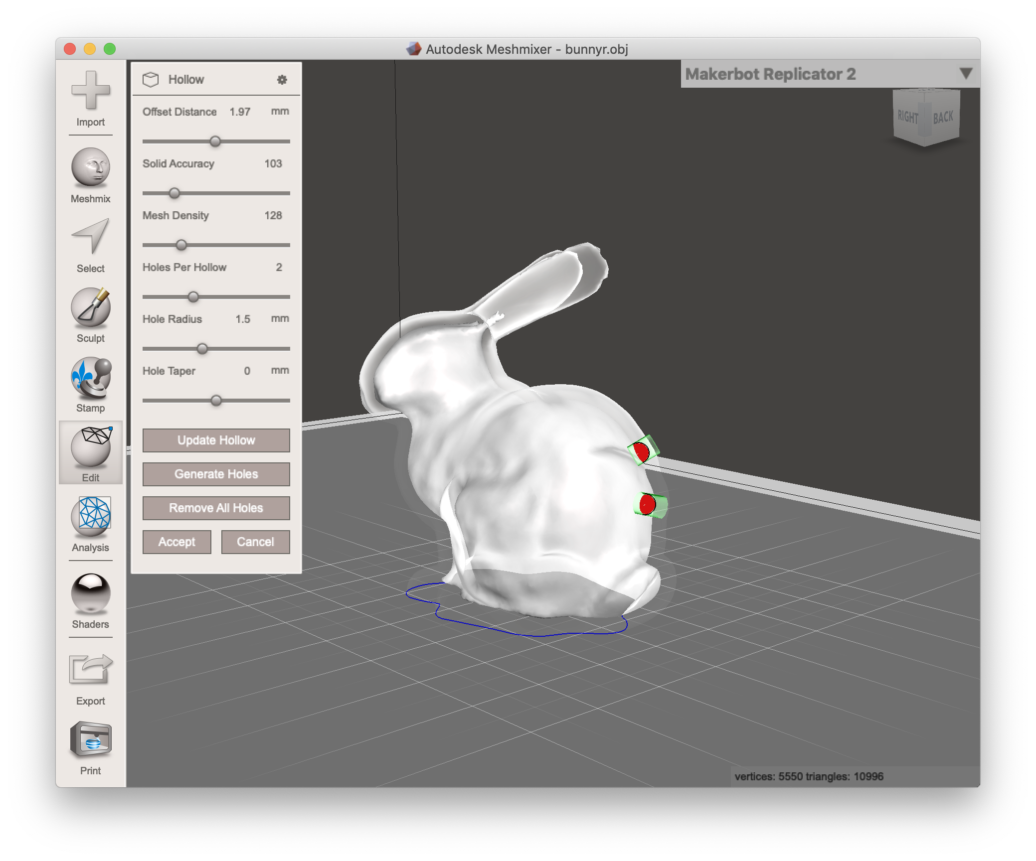Click the Hole Radius value 1.5
This screenshot has width=1036, height=861.
pyautogui.click(x=243, y=319)
